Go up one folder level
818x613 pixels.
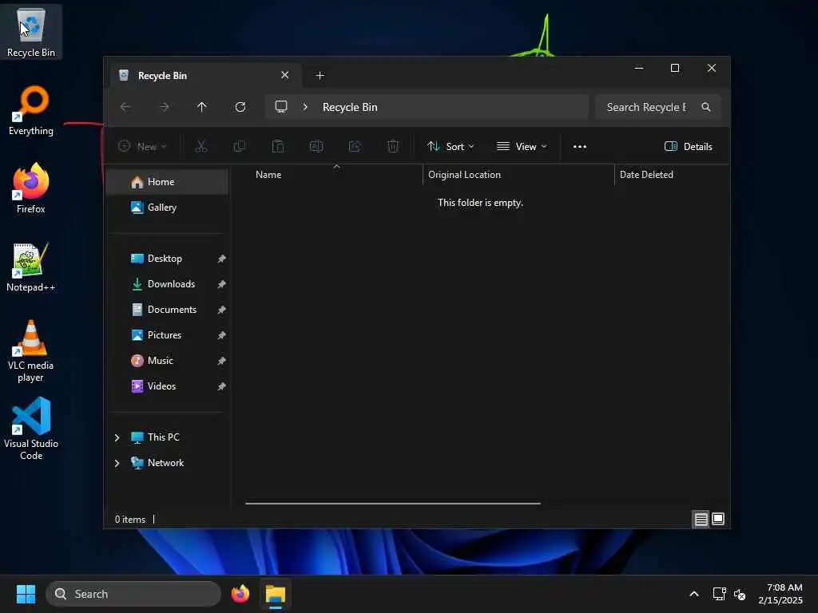pos(202,107)
